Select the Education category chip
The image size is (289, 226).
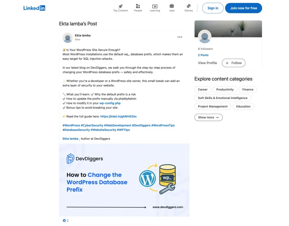pyautogui.click(x=243, y=107)
